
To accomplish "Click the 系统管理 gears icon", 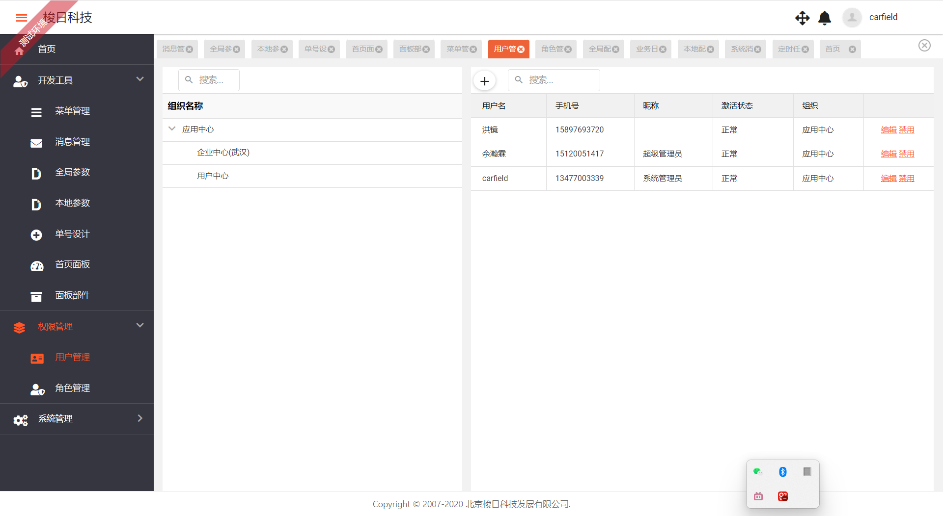I will coord(20,420).
